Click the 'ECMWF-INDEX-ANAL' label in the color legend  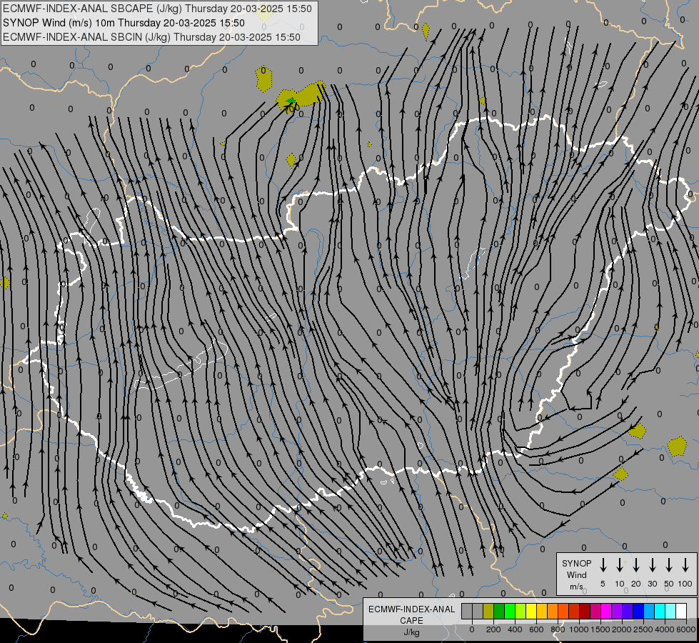[411, 609]
